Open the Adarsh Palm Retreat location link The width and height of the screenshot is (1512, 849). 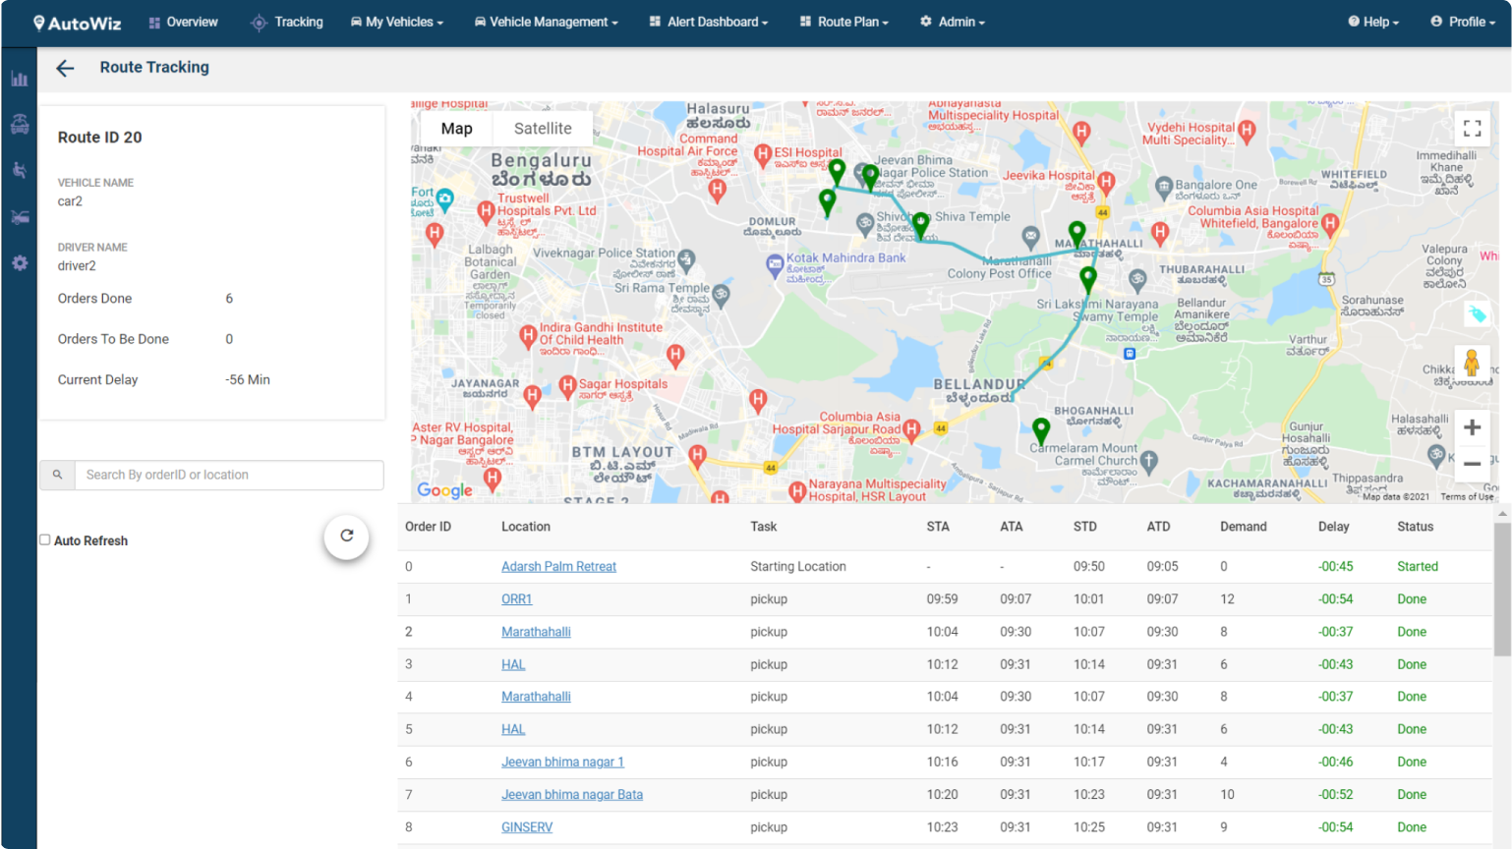(x=558, y=567)
